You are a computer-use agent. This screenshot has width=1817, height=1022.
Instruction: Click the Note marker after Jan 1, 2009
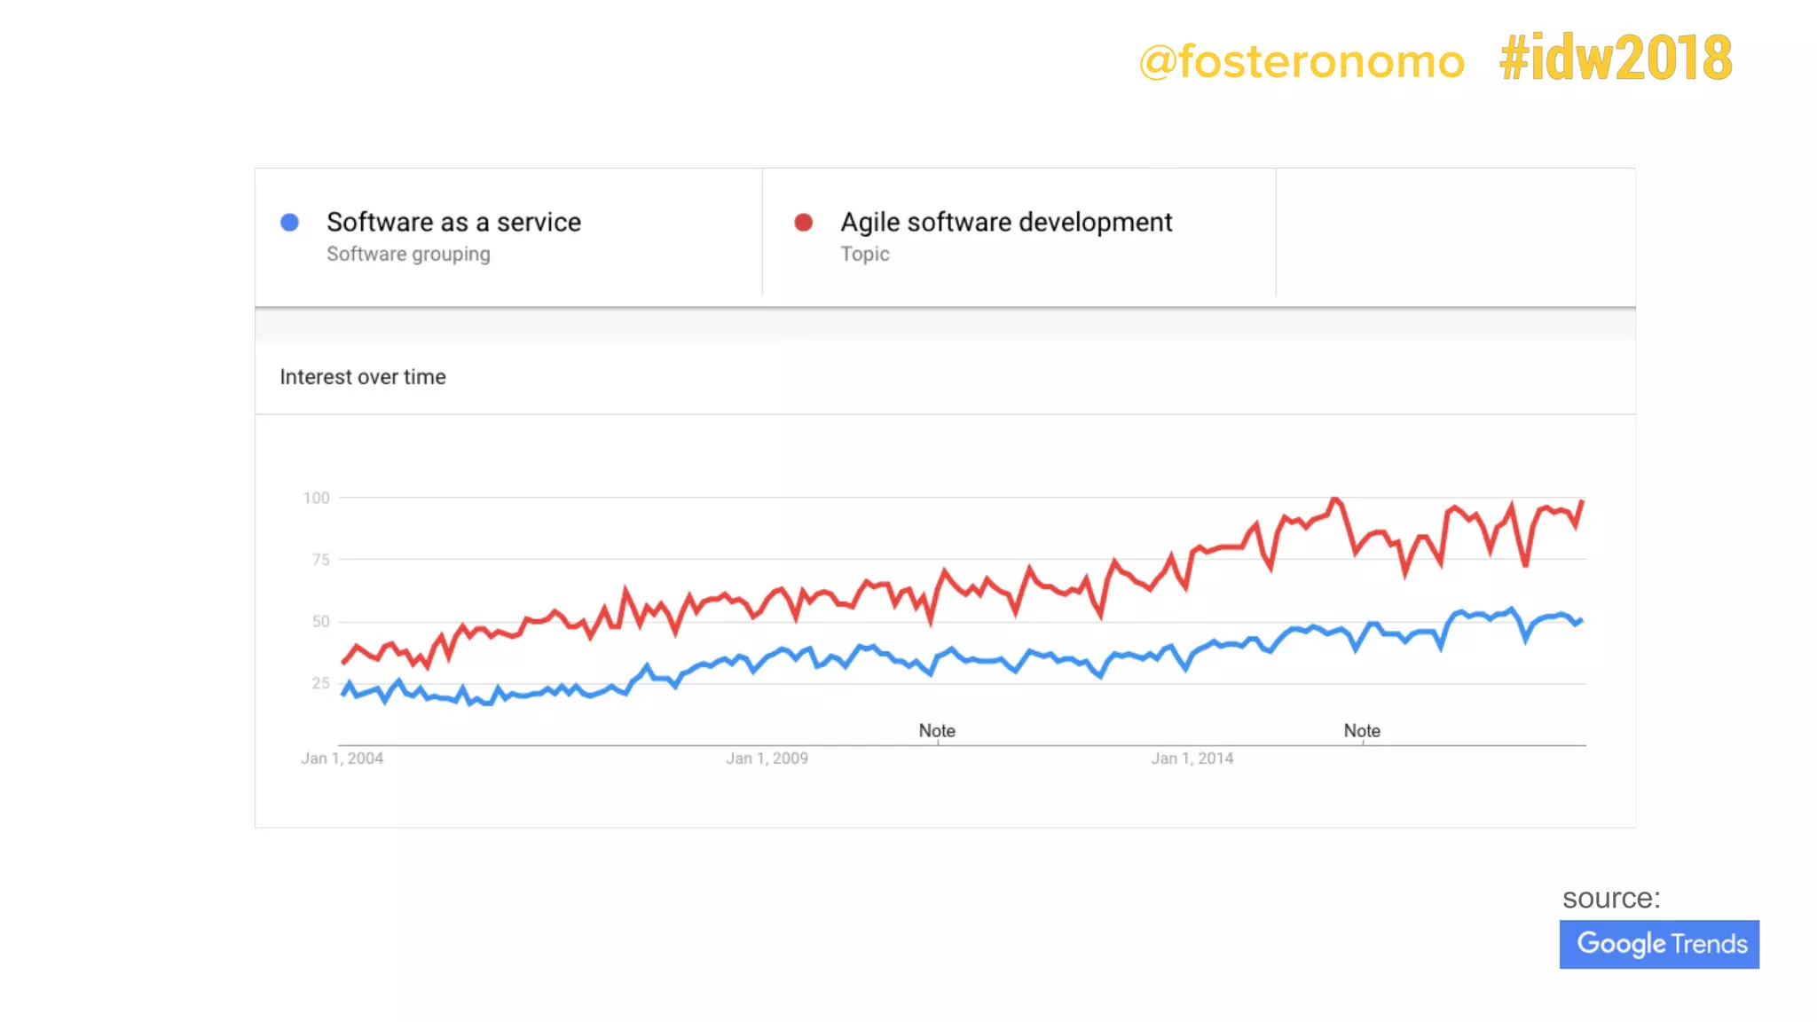937,731
